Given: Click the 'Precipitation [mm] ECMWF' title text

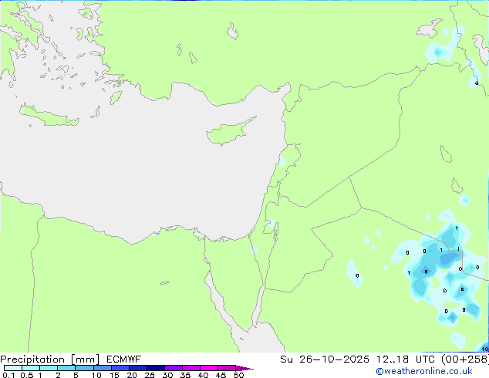Looking at the screenshot, I should pyautogui.click(x=70, y=359).
